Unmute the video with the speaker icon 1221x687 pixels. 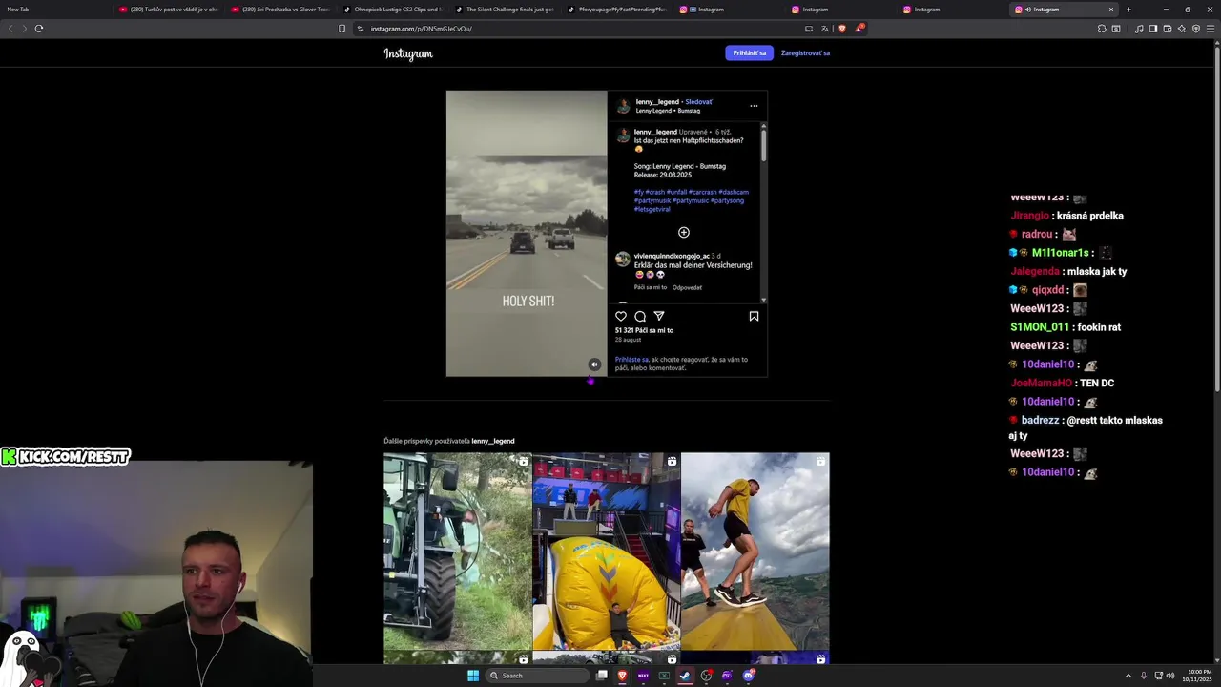pyautogui.click(x=594, y=364)
